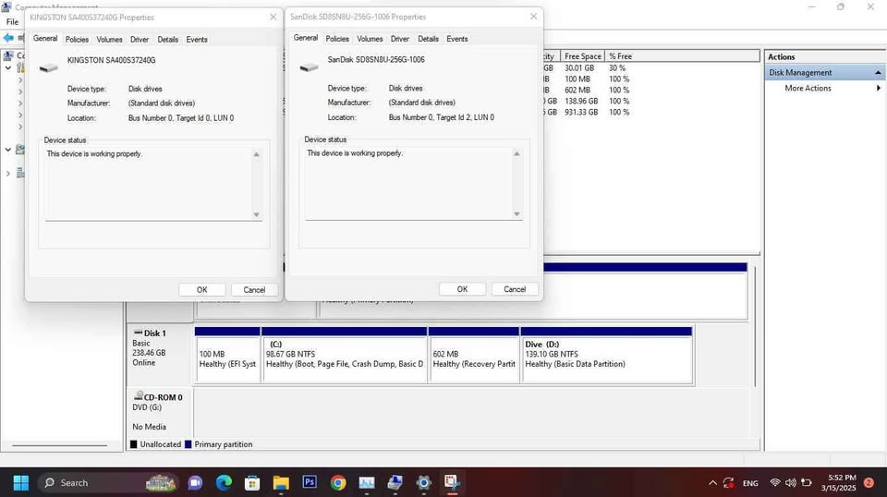This screenshot has width=887, height=497.
Task: Open Volumes tab in KINGSTON Properties
Action: [x=109, y=40]
